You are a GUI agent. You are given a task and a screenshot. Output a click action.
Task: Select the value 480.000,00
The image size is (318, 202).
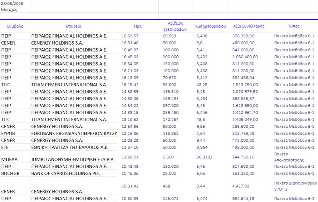pos(243,43)
